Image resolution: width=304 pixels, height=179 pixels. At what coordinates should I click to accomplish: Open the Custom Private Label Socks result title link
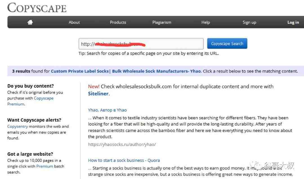126,71
